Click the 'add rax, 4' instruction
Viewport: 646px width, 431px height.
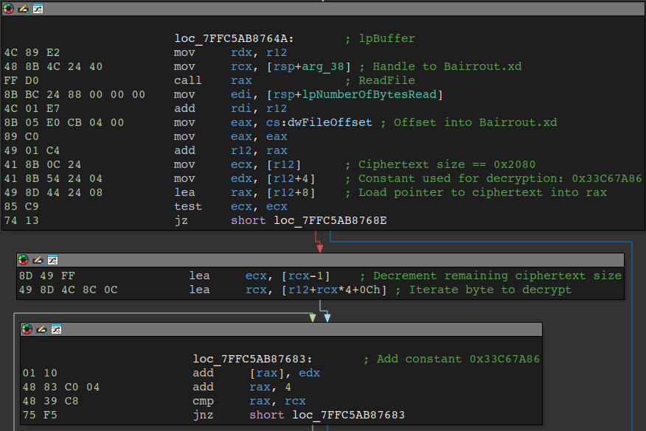click(x=242, y=387)
